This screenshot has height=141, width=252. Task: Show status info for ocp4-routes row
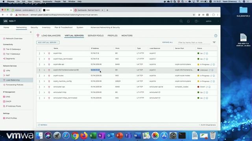(x=214, y=76)
